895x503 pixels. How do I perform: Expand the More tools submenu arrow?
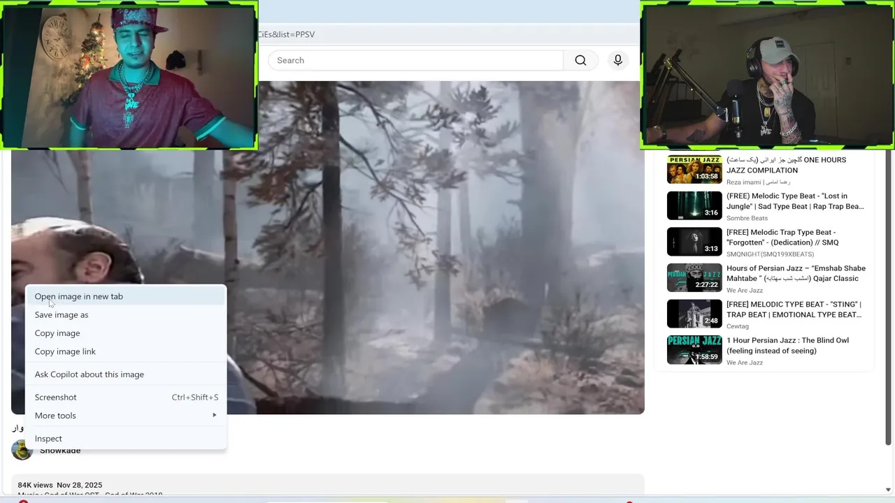(x=215, y=415)
